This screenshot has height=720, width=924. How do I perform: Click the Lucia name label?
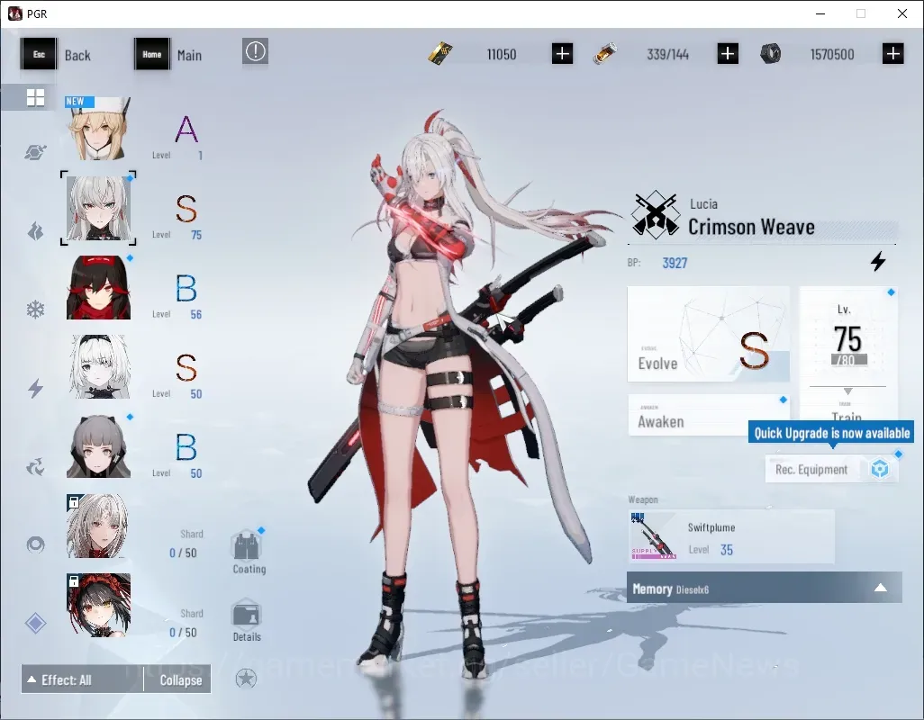(x=703, y=204)
